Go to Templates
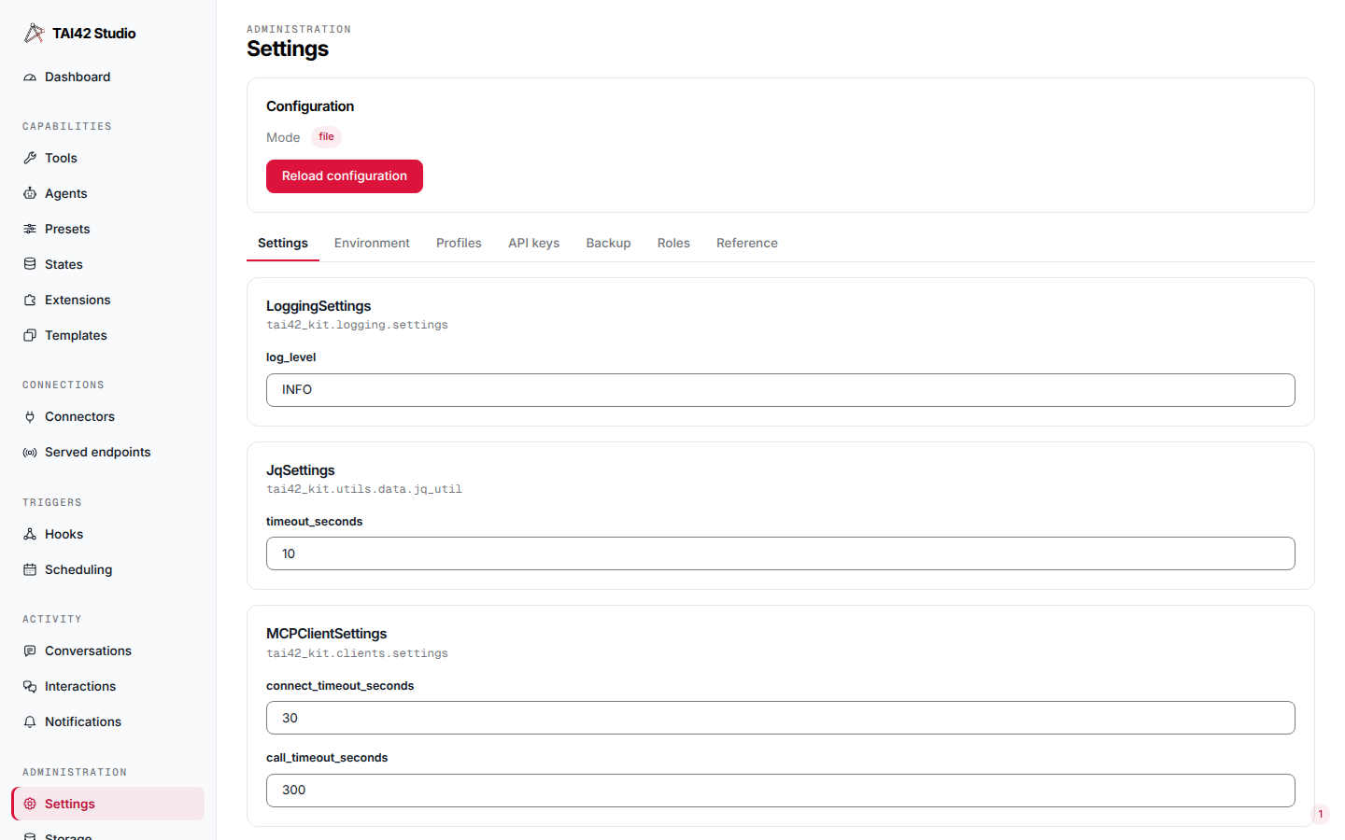Viewport: 1345px width, 840px height. tap(107, 336)
